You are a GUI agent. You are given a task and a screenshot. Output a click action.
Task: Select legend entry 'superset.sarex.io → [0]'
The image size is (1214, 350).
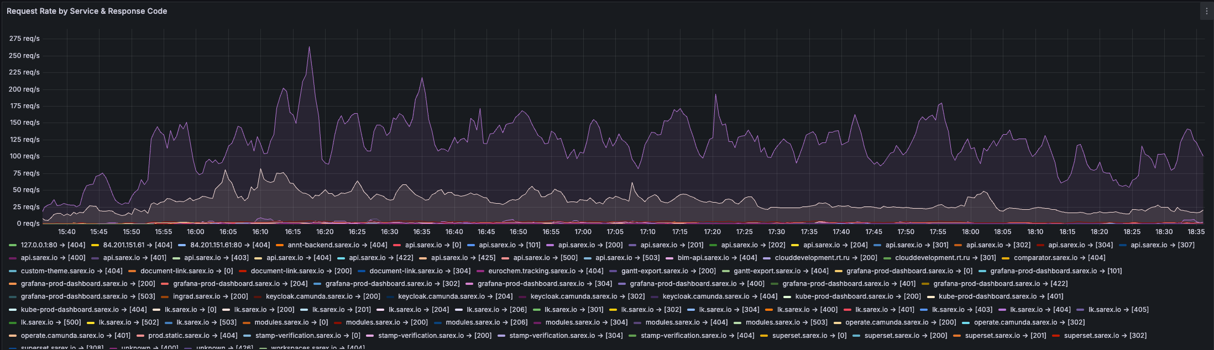pyautogui.click(x=809, y=336)
